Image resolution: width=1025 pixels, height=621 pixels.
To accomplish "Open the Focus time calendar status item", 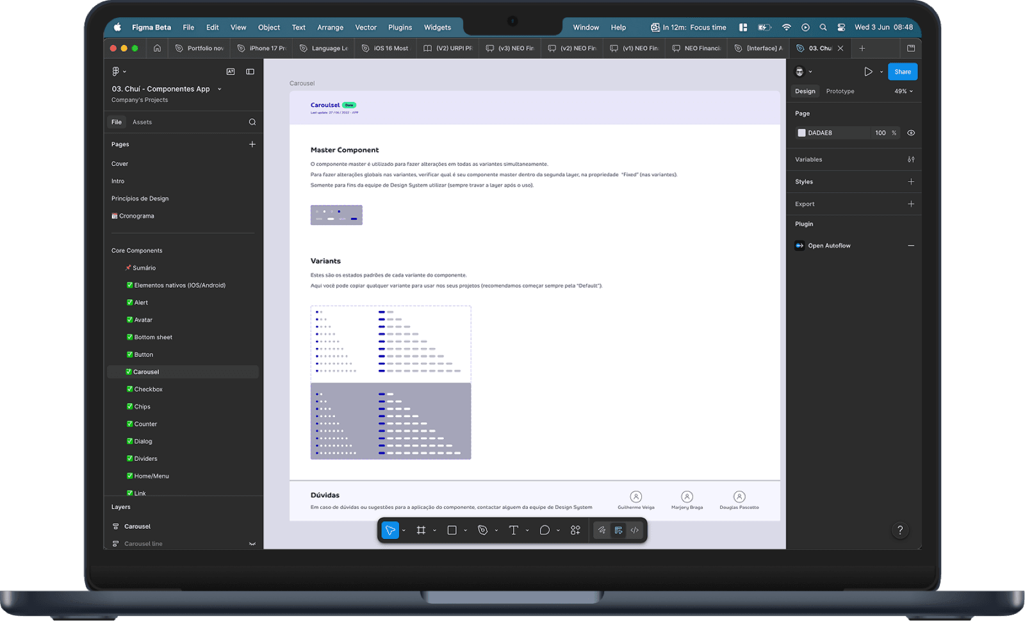I will [x=689, y=28].
